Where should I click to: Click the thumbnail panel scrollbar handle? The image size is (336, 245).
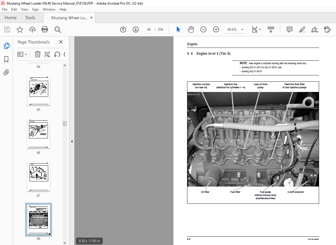click(x=65, y=124)
